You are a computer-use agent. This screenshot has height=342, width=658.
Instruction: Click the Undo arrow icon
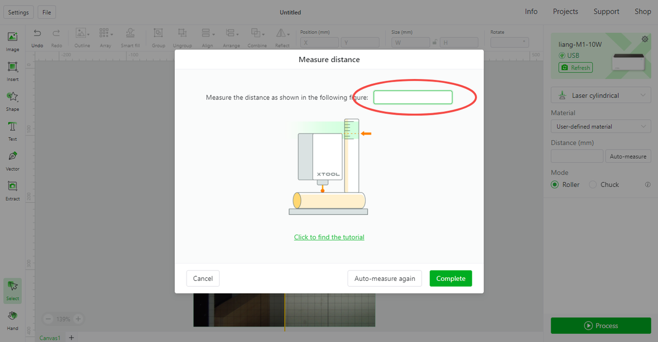(x=37, y=33)
